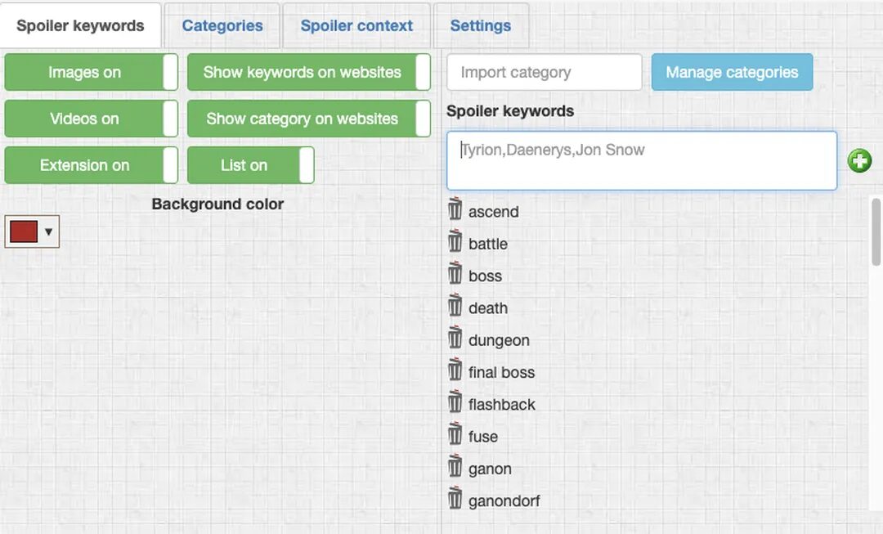The image size is (883, 534).
Task: Click trash icon next to 'boss'
Action: [x=455, y=274]
